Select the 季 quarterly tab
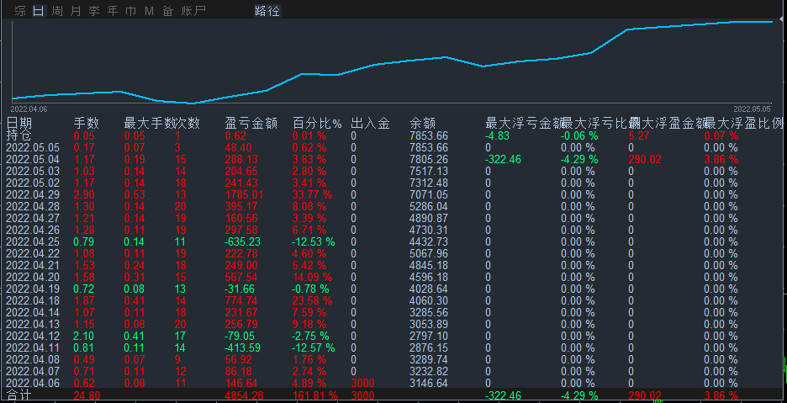787x403 pixels. tap(93, 11)
